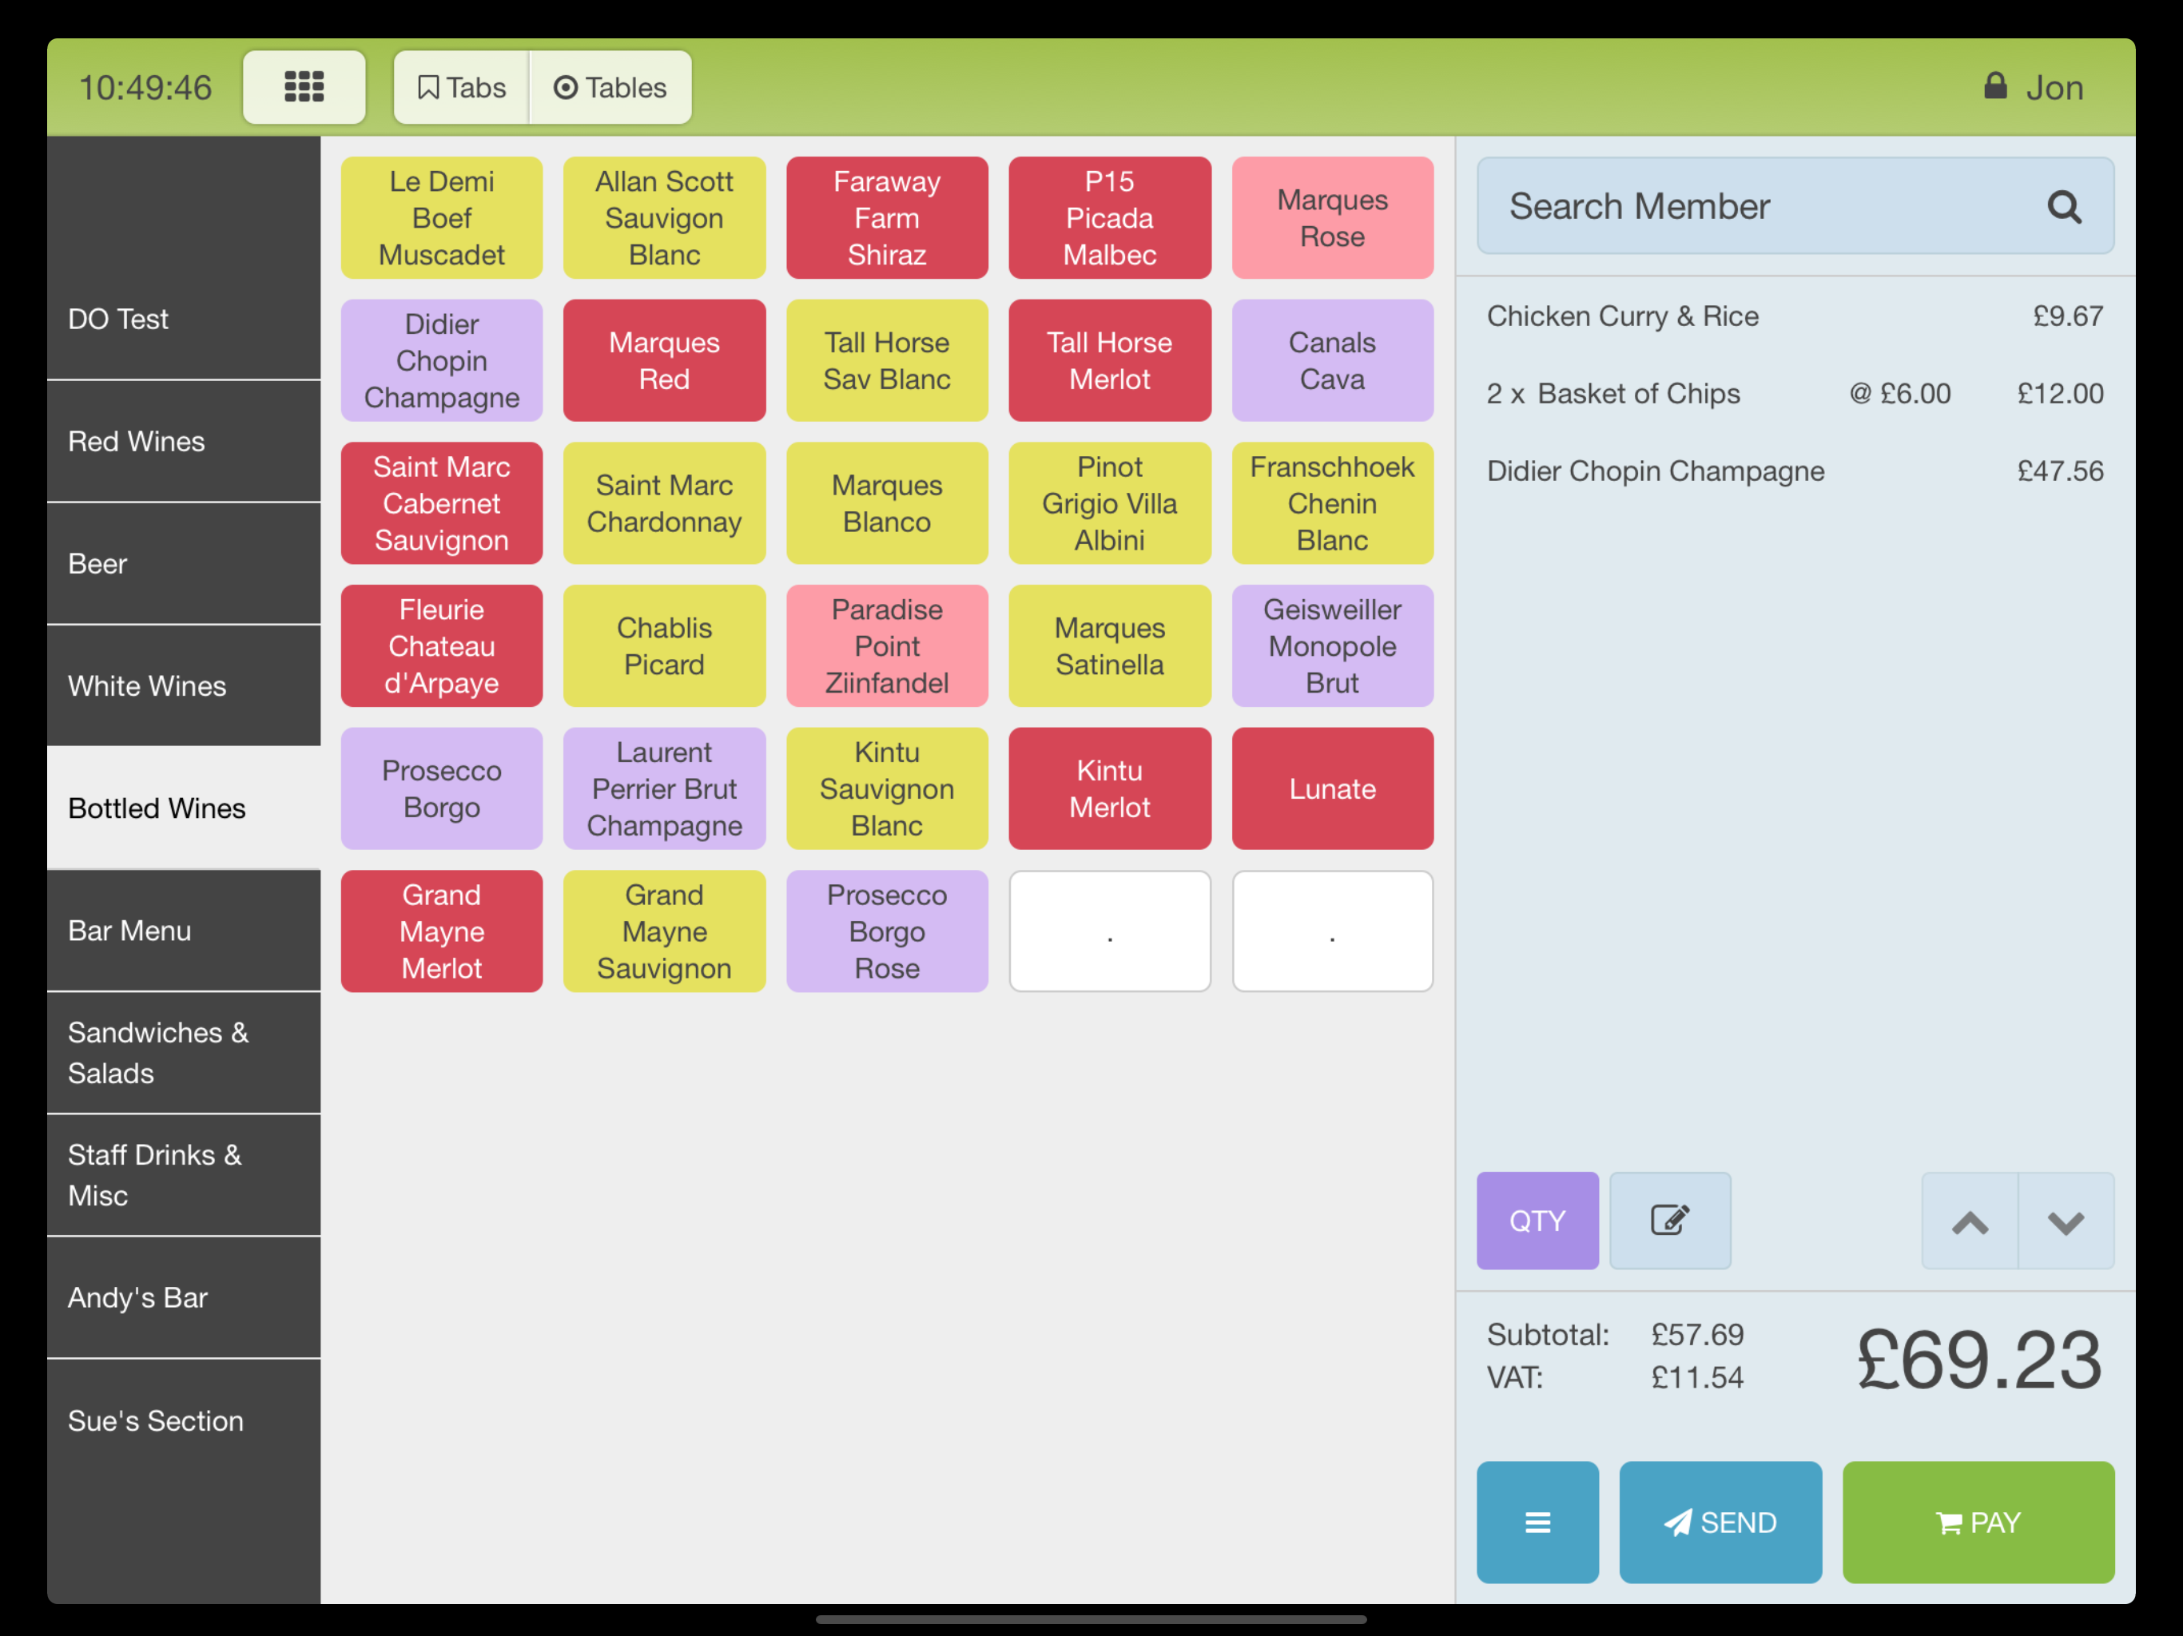Tap the lock icon next to Jon

(x=1994, y=87)
